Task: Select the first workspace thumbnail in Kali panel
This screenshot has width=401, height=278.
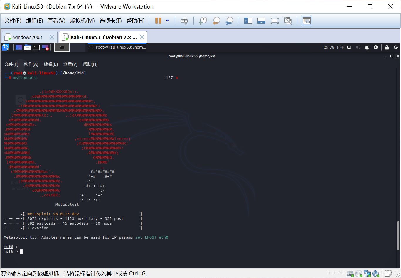Action: (62, 47)
